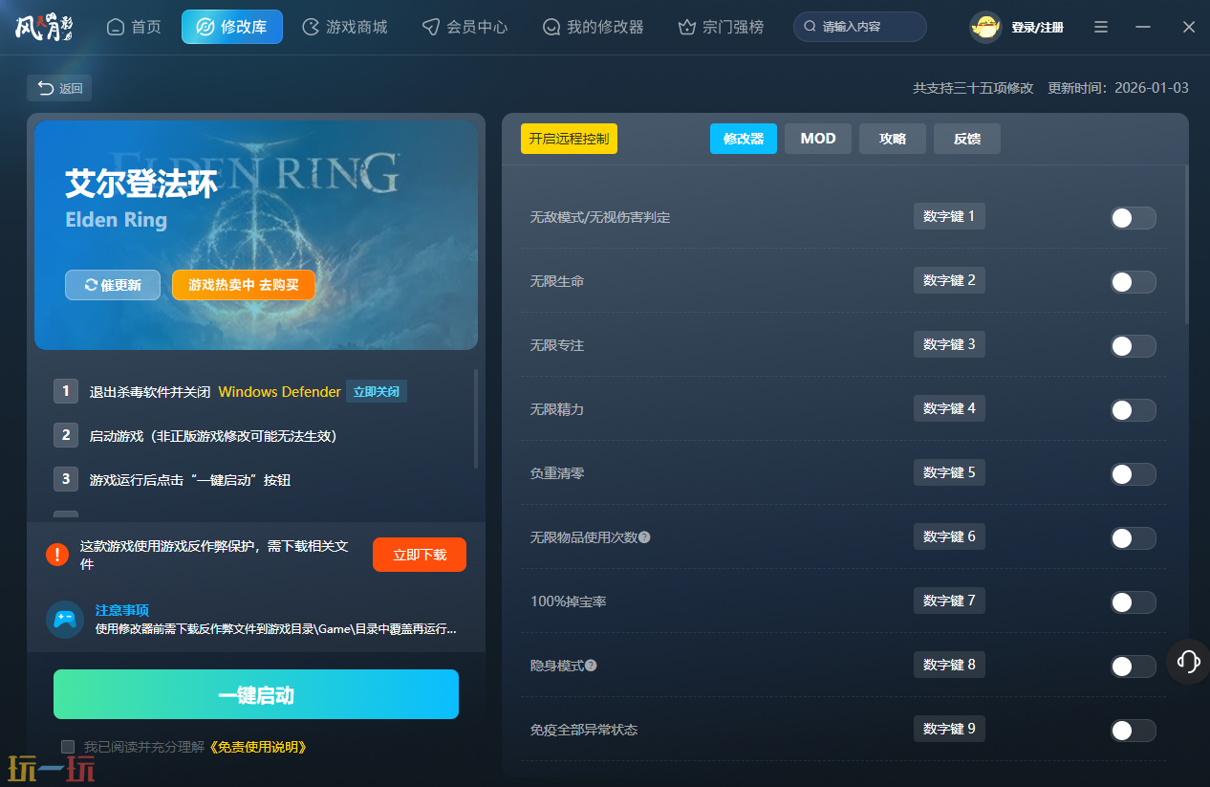Click hotkey 数字键 8 button
1210x787 pixels.
click(x=949, y=665)
